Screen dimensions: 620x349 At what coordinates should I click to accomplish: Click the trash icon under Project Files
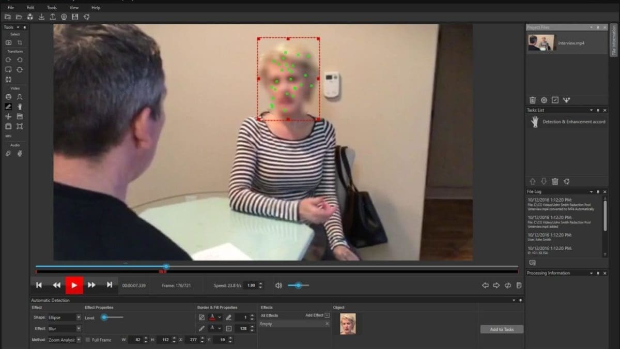pos(533,100)
